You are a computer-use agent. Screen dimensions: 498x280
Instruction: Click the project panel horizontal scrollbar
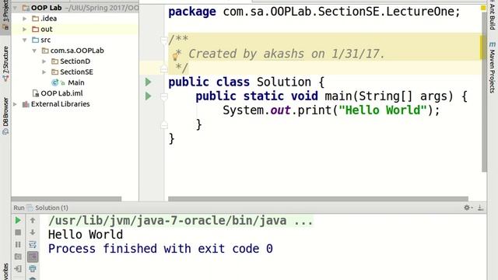[66, 199]
